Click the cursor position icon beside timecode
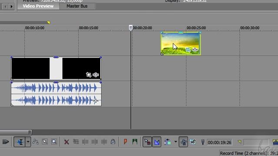The height and width of the screenshot is (156, 278). click(203, 142)
